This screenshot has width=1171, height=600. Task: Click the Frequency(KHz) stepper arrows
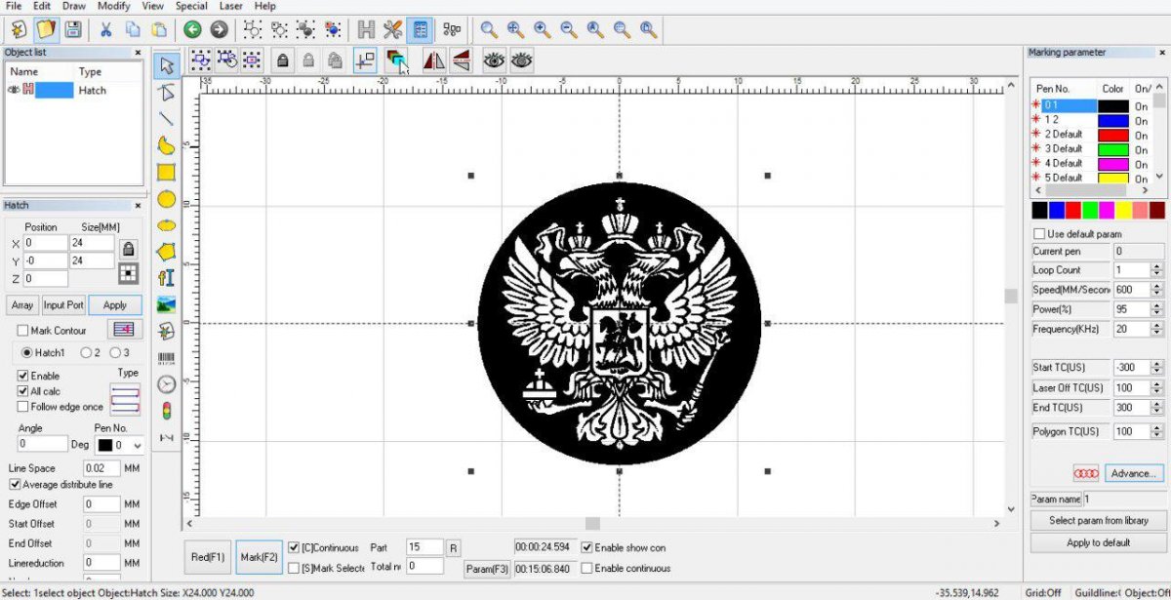point(1157,330)
